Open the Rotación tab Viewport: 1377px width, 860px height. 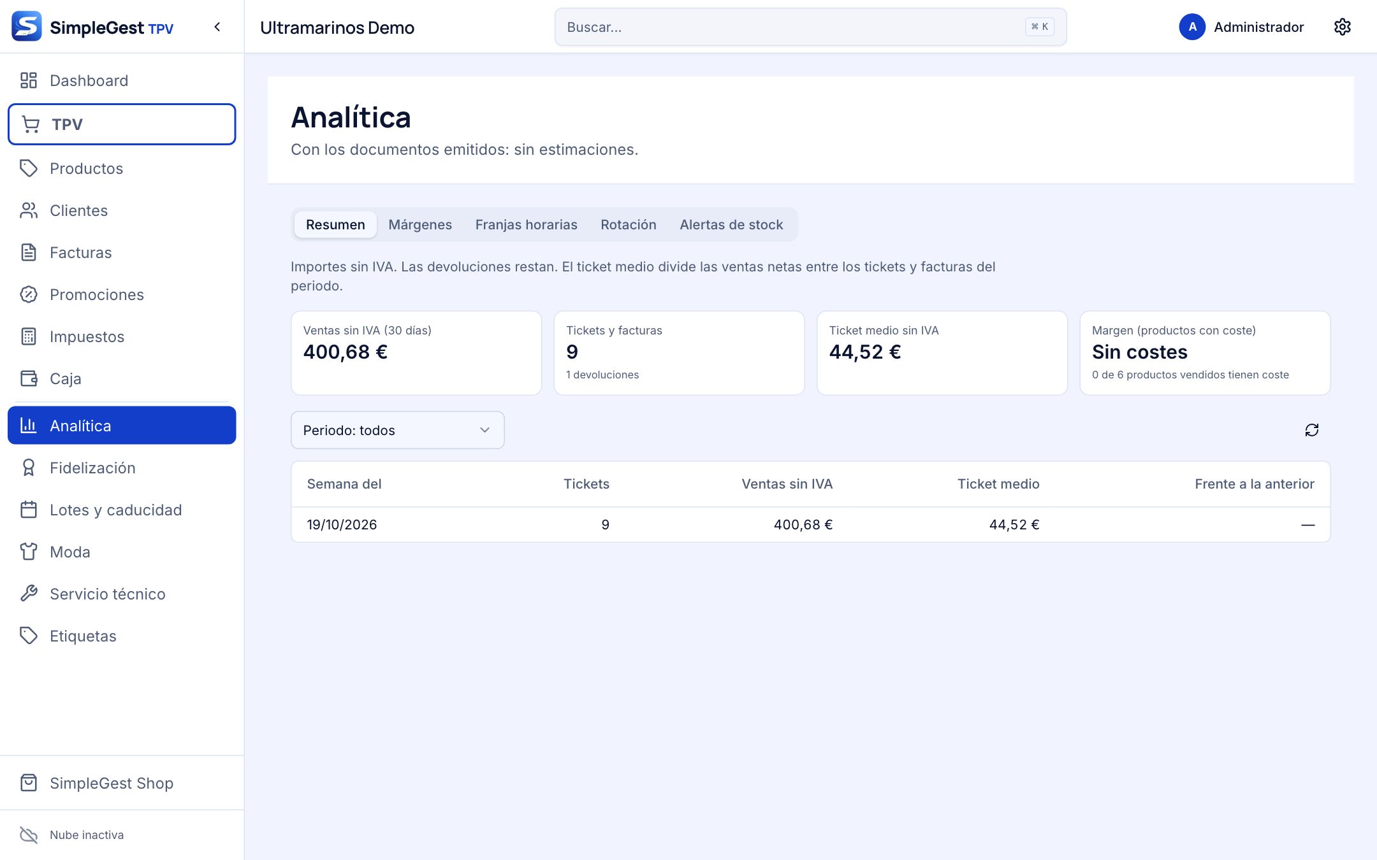[629, 225]
